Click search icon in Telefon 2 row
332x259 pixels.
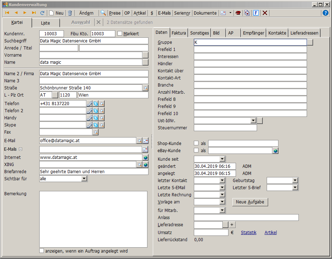(x=102, y=111)
